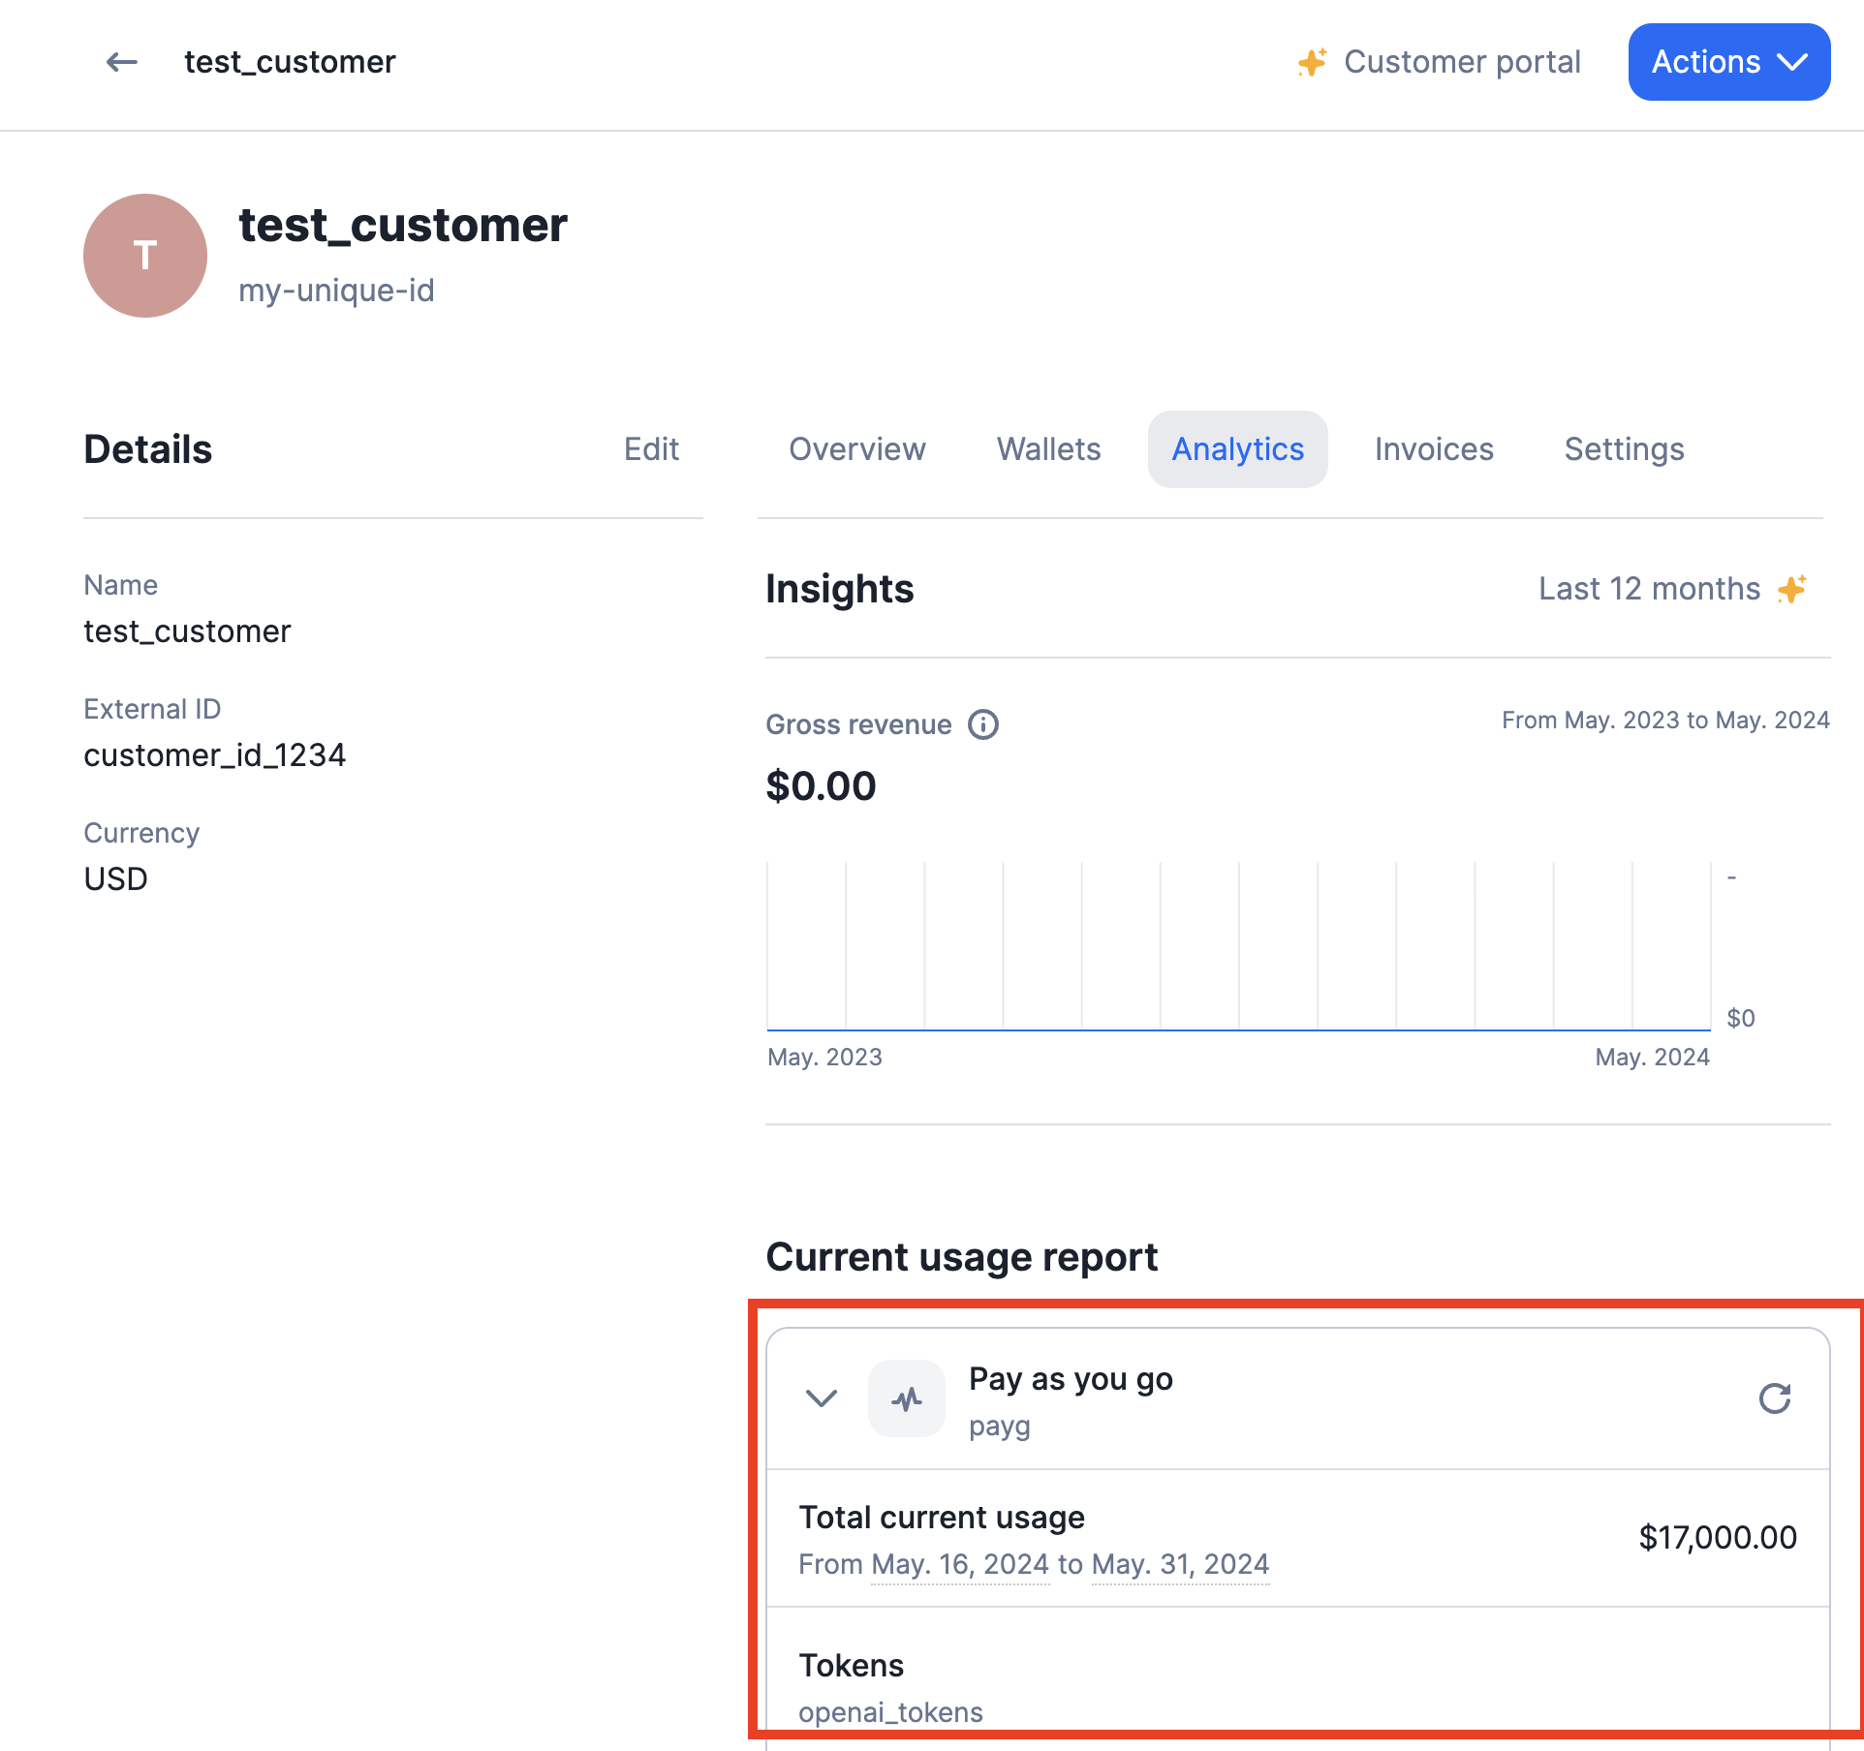Screen dimensions: 1864x1751
Task: Click the May. 16, 2024 start date
Action: [959, 1564]
